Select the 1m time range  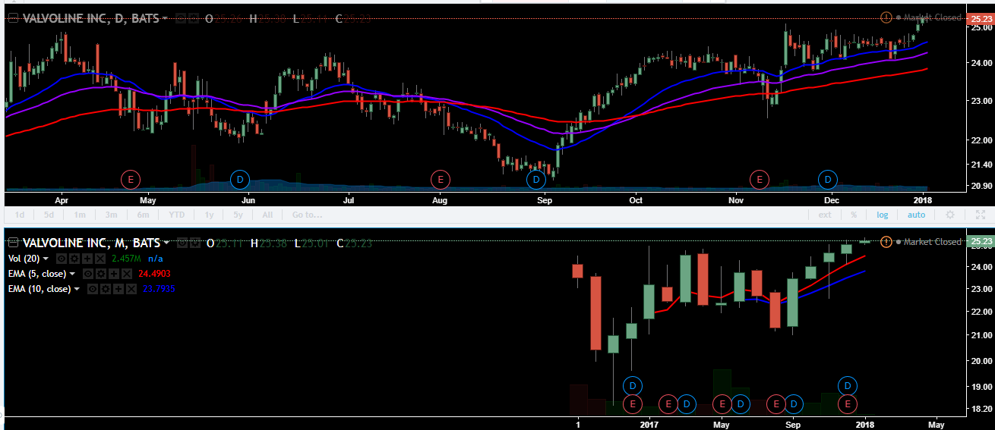(80, 215)
